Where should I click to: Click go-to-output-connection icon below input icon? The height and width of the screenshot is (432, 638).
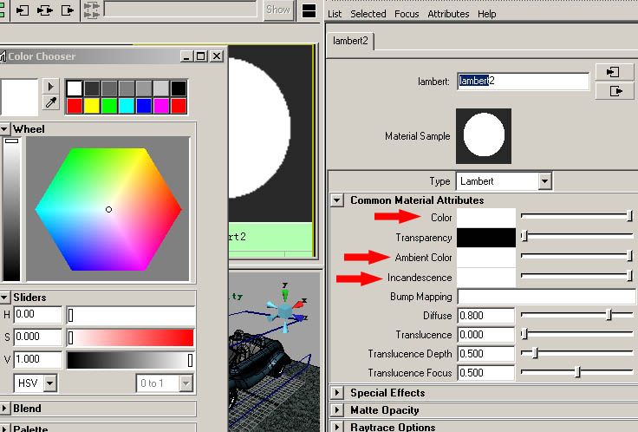coord(614,91)
